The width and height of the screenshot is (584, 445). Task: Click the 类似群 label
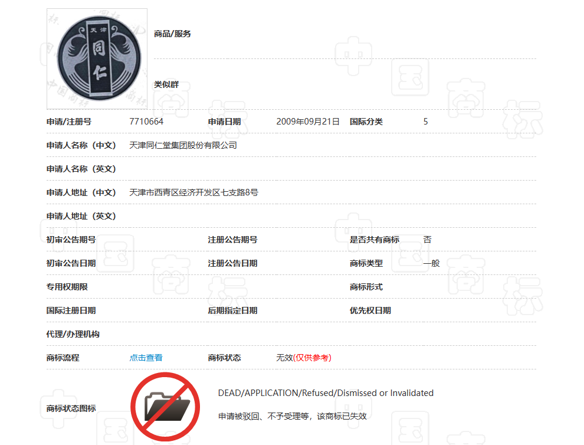point(166,84)
